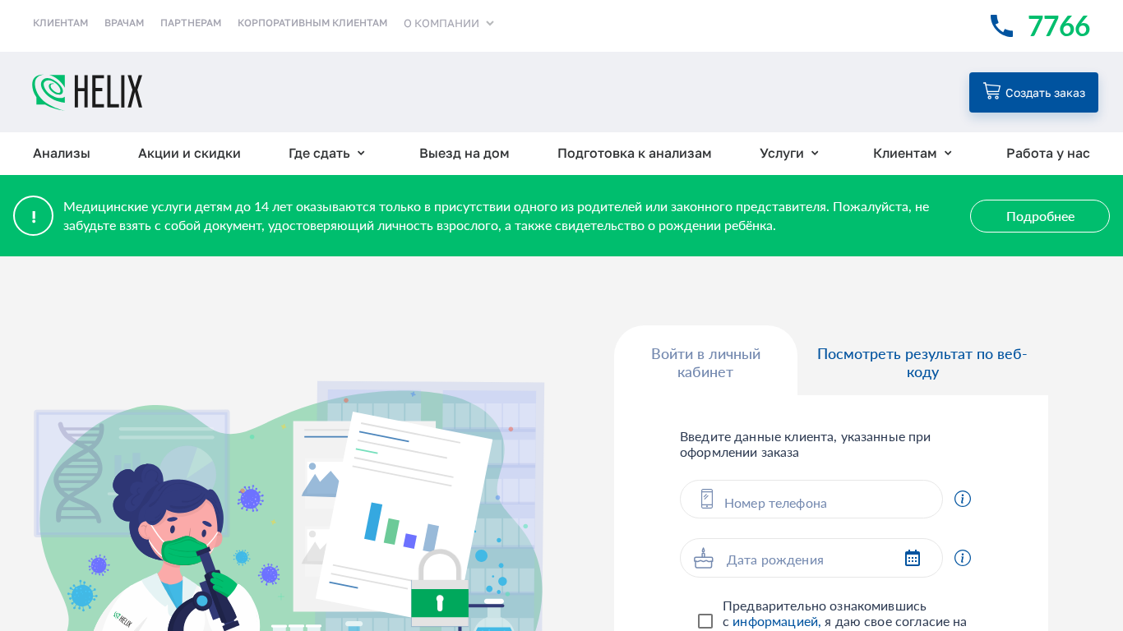The width and height of the screenshot is (1123, 631).
Task: Click the info icon beside birth date field
Action: coord(963,558)
